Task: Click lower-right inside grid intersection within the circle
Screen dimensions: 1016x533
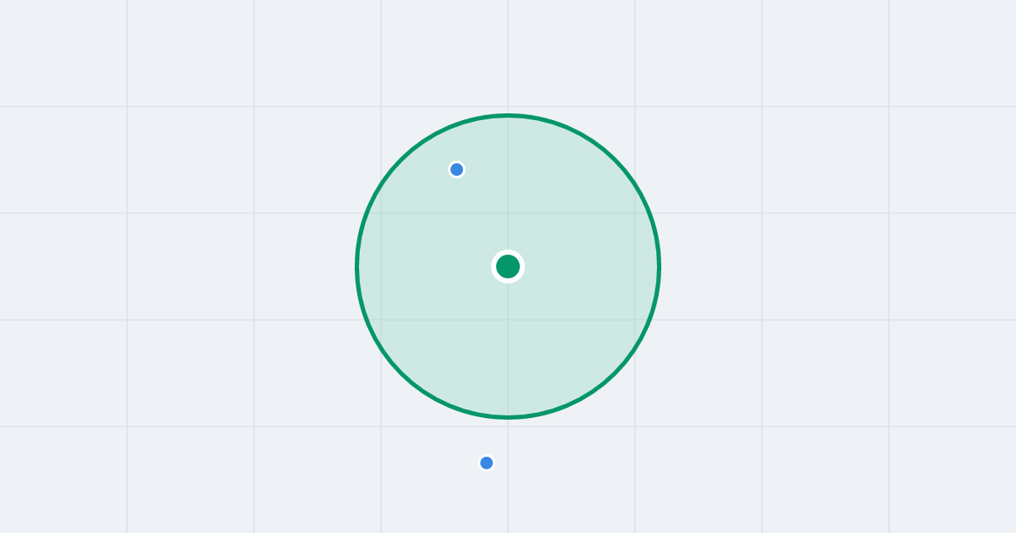Action: [635, 320]
